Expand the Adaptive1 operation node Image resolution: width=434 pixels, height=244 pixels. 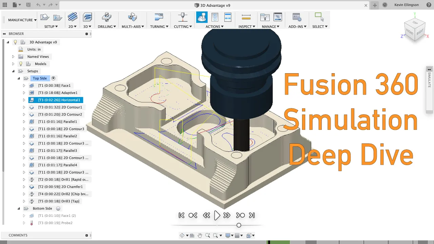(24, 93)
